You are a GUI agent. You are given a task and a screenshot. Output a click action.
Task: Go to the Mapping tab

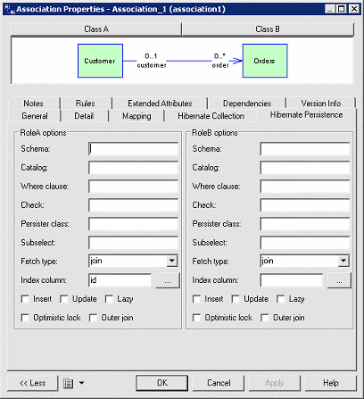[x=136, y=116]
